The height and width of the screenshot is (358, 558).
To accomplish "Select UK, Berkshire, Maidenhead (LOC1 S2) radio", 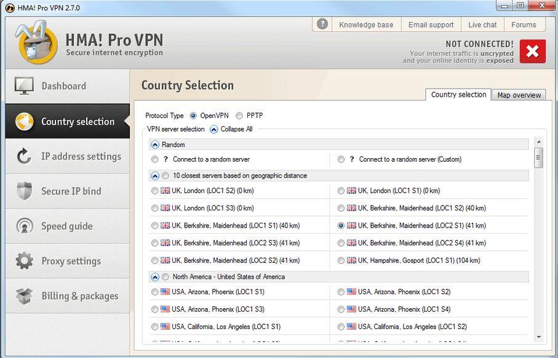I will click(341, 208).
